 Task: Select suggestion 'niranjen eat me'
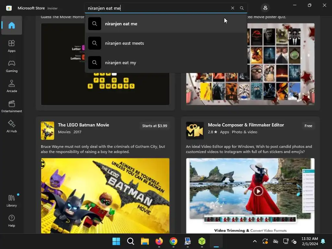(x=166, y=24)
